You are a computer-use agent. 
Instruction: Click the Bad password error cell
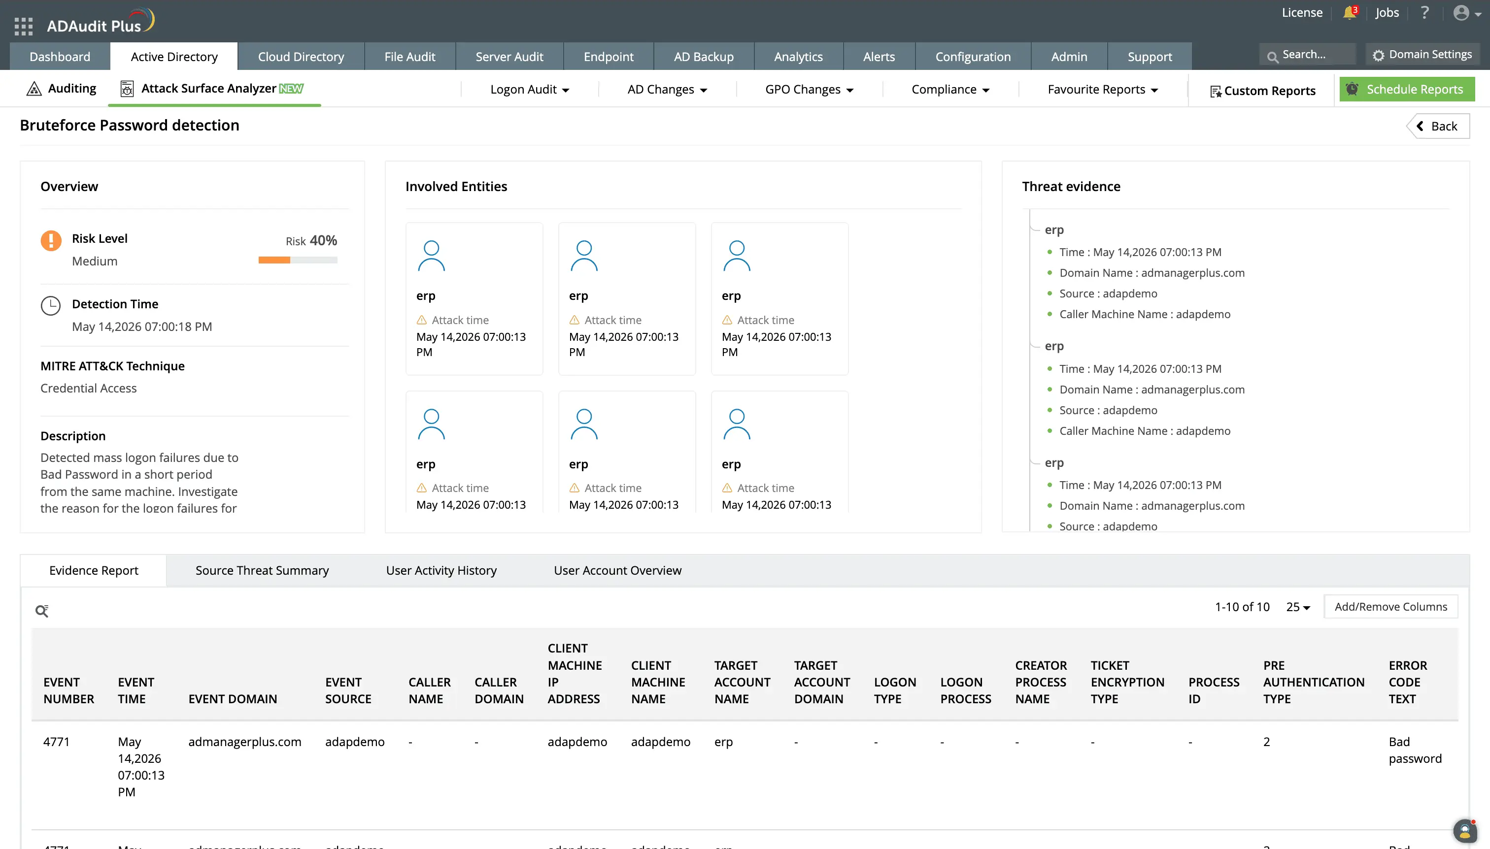pyautogui.click(x=1415, y=750)
